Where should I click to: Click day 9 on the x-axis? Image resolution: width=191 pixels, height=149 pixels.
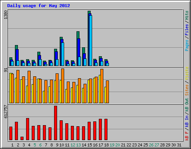[57, 145]
